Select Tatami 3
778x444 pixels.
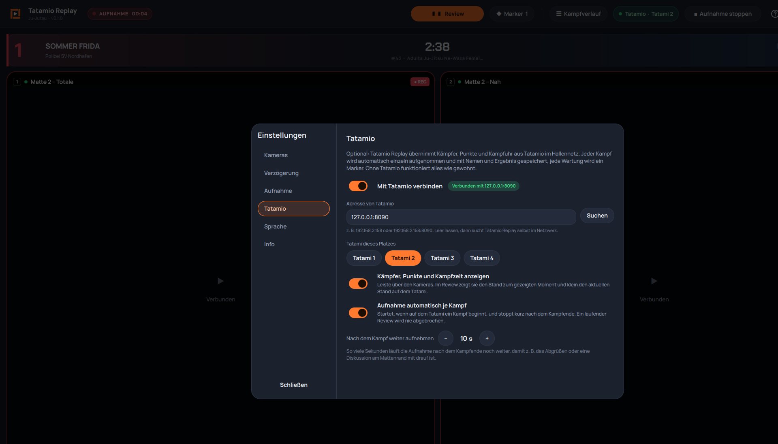coord(442,258)
